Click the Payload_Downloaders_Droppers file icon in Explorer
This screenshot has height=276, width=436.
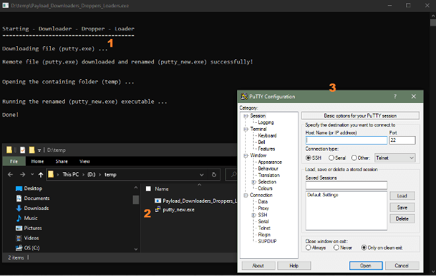158,201
